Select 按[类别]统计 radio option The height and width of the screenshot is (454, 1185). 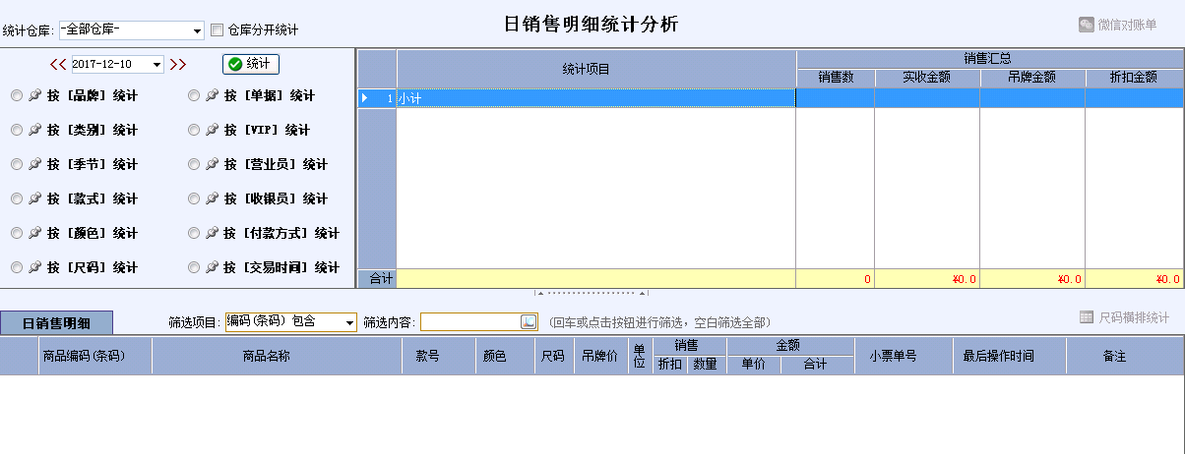pyautogui.click(x=17, y=130)
